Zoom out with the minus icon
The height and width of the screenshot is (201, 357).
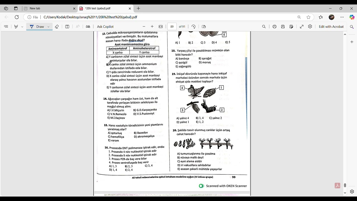click(x=144, y=27)
